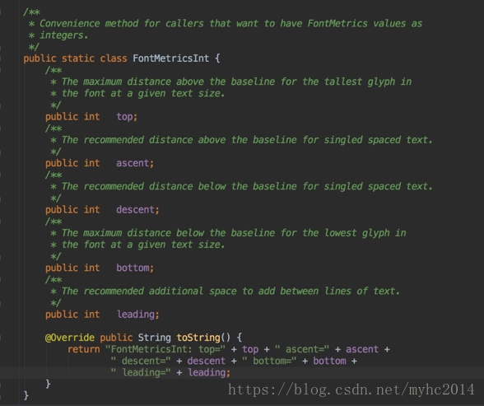Click the string literal " ascent="
The image size is (484, 406).
[x=301, y=349]
